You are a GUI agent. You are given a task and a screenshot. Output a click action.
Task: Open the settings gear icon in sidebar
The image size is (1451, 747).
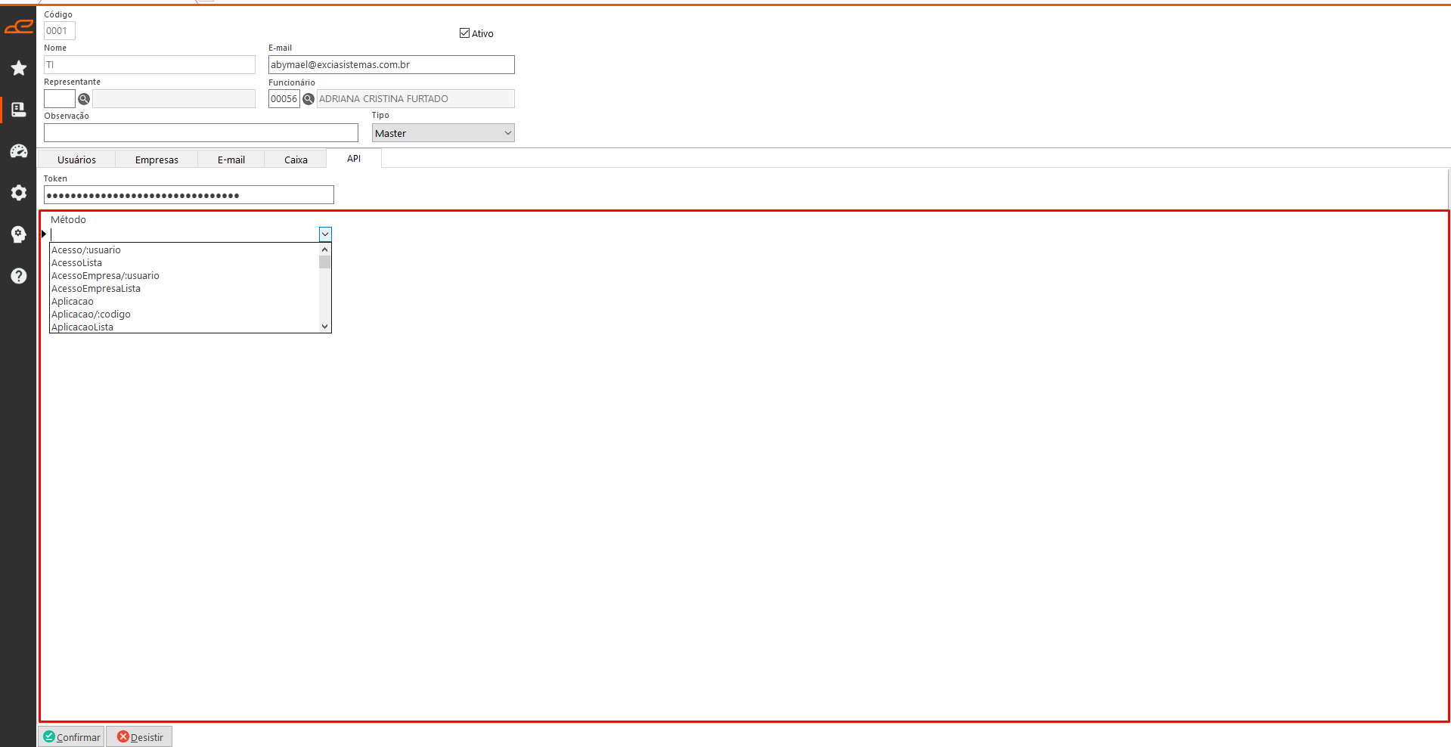(x=19, y=193)
